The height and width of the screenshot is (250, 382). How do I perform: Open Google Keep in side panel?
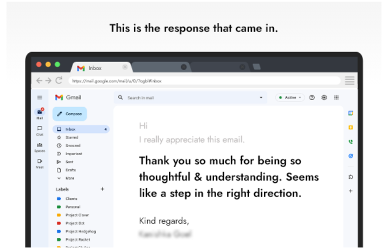tap(350, 127)
